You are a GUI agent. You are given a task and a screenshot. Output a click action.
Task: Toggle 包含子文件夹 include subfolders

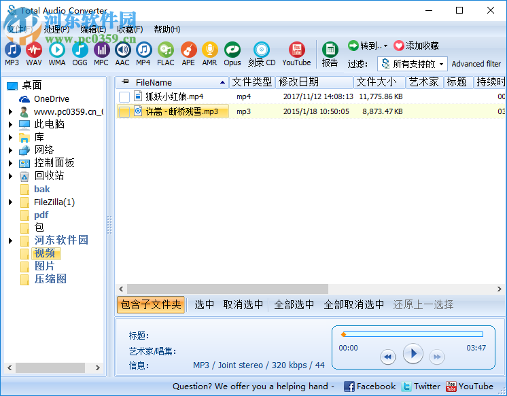pyautogui.click(x=151, y=304)
